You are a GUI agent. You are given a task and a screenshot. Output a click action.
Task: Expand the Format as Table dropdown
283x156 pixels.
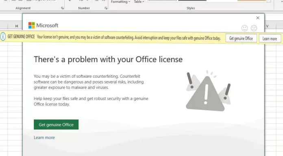pos(139,2)
